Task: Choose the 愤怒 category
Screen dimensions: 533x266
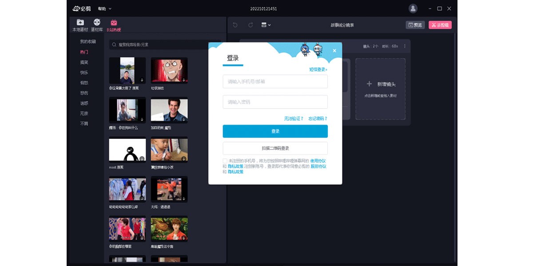Action: 84,82
